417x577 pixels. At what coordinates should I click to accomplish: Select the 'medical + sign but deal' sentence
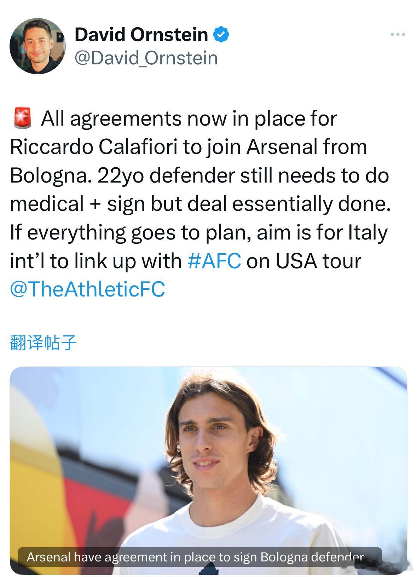click(x=201, y=204)
